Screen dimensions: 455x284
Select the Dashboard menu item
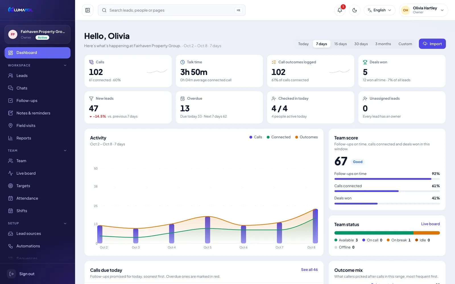click(38, 53)
